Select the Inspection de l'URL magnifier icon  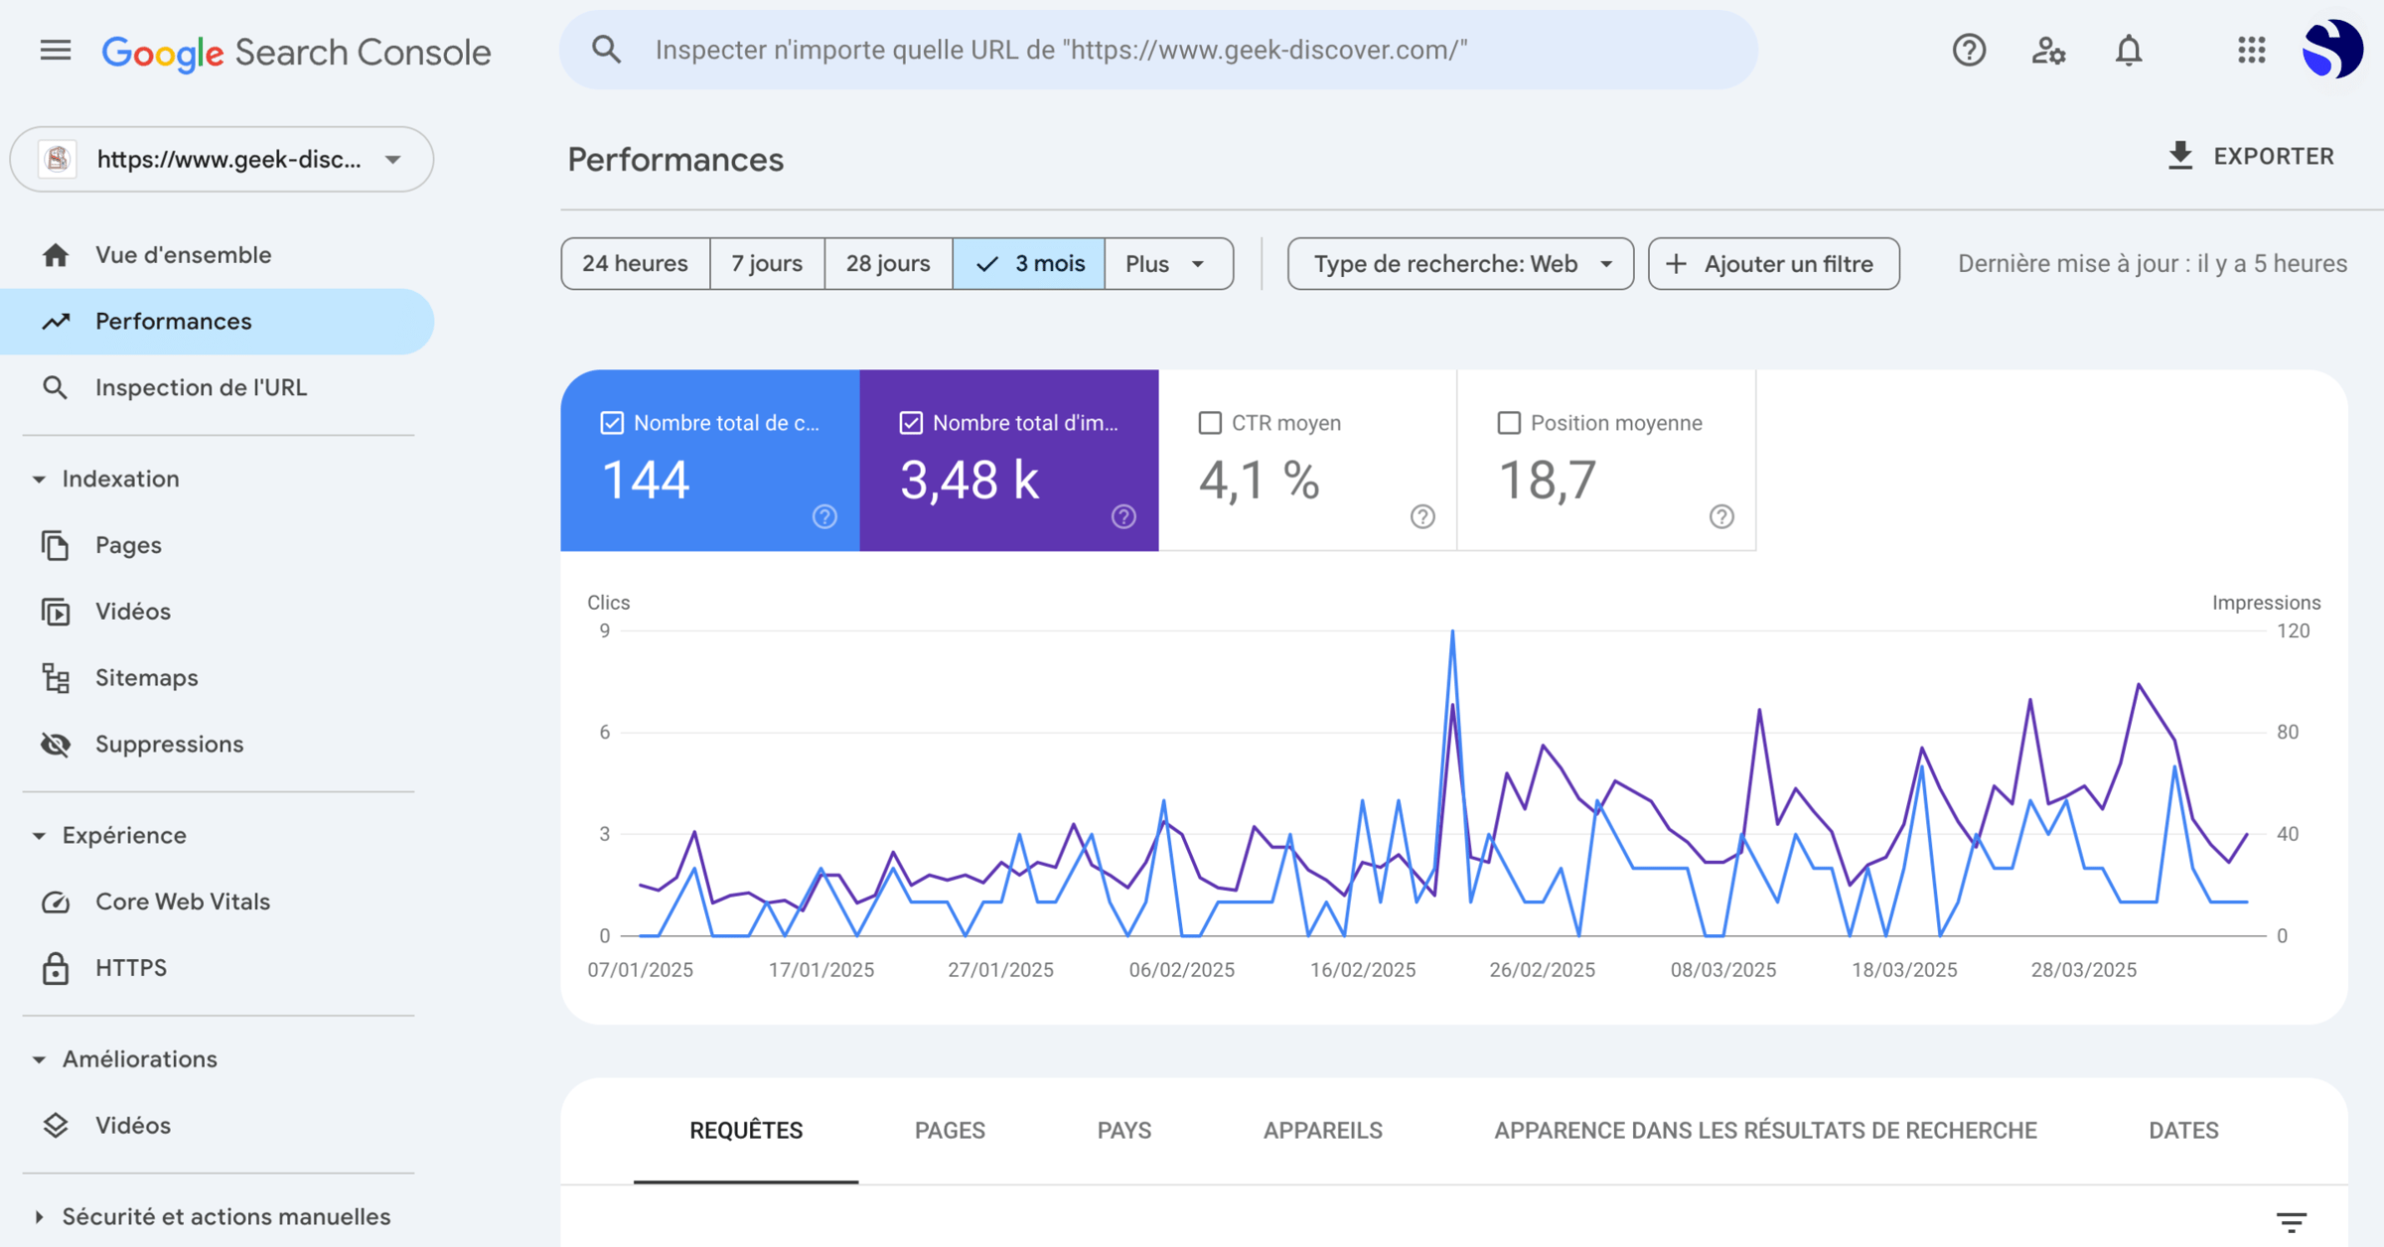point(56,387)
